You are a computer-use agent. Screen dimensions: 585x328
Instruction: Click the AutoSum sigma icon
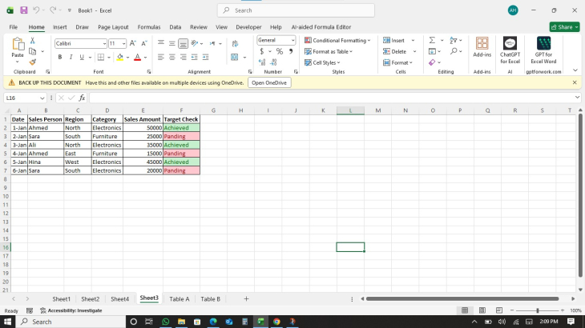pyautogui.click(x=432, y=40)
